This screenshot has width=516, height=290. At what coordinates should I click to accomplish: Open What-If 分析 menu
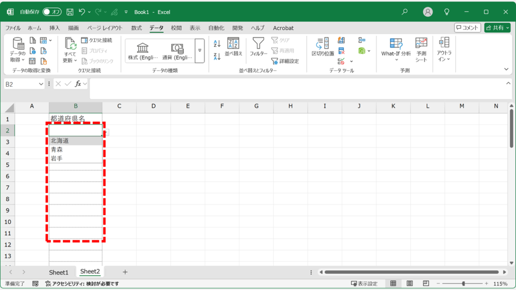396,50
